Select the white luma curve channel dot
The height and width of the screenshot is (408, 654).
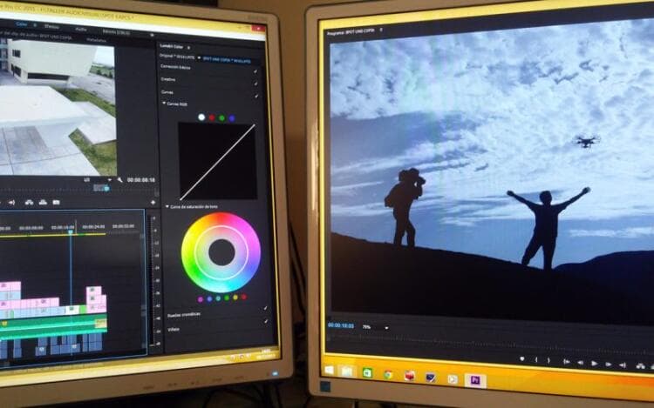(x=201, y=117)
